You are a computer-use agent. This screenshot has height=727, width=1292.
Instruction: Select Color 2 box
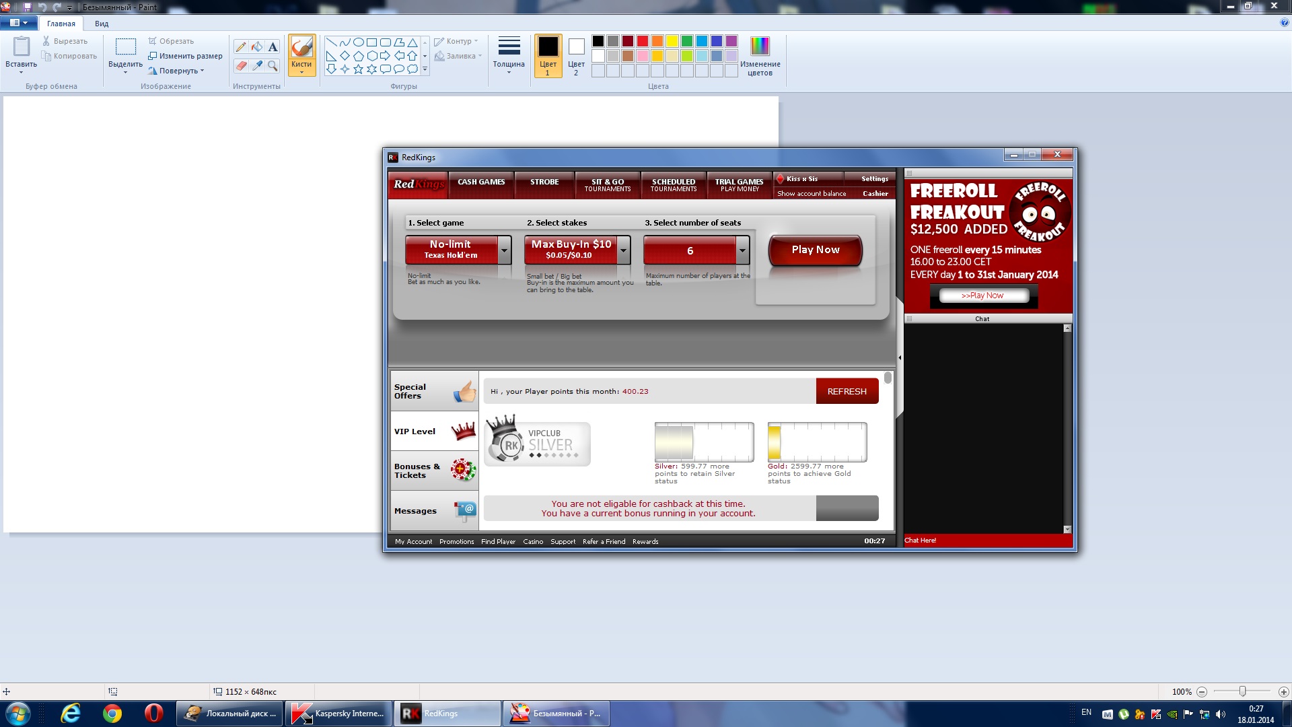[576, 55]
